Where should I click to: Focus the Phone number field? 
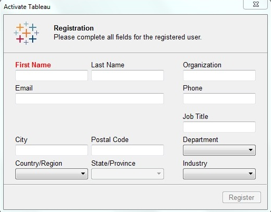(x=219, y=98)
